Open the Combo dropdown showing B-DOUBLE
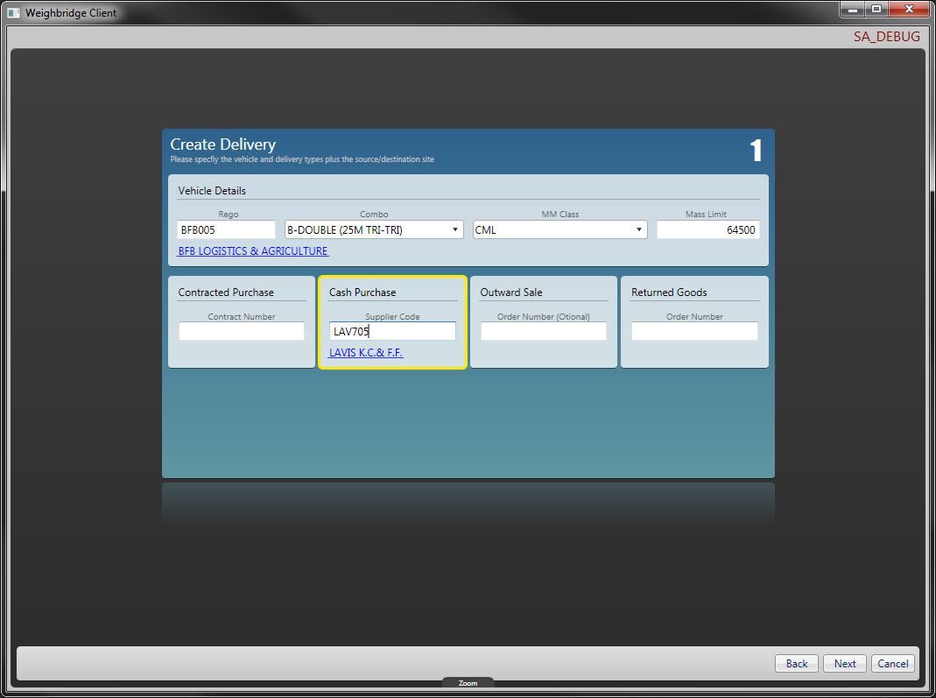The height and width of the screenshot is (698, 936). click(374, 230)
